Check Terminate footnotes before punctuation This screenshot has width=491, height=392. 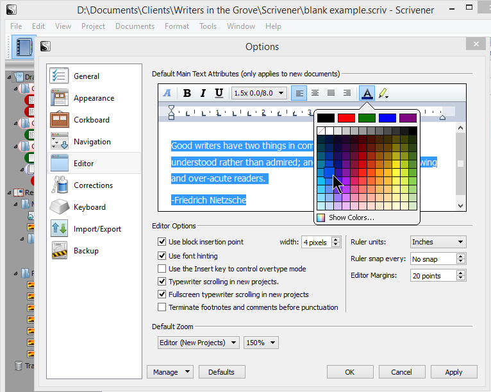click(162, 307)
